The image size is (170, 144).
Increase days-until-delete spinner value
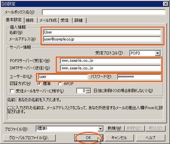pyautogui.click(x=88, y=89)
